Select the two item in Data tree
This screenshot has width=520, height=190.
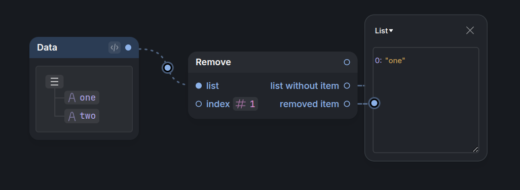82,116
